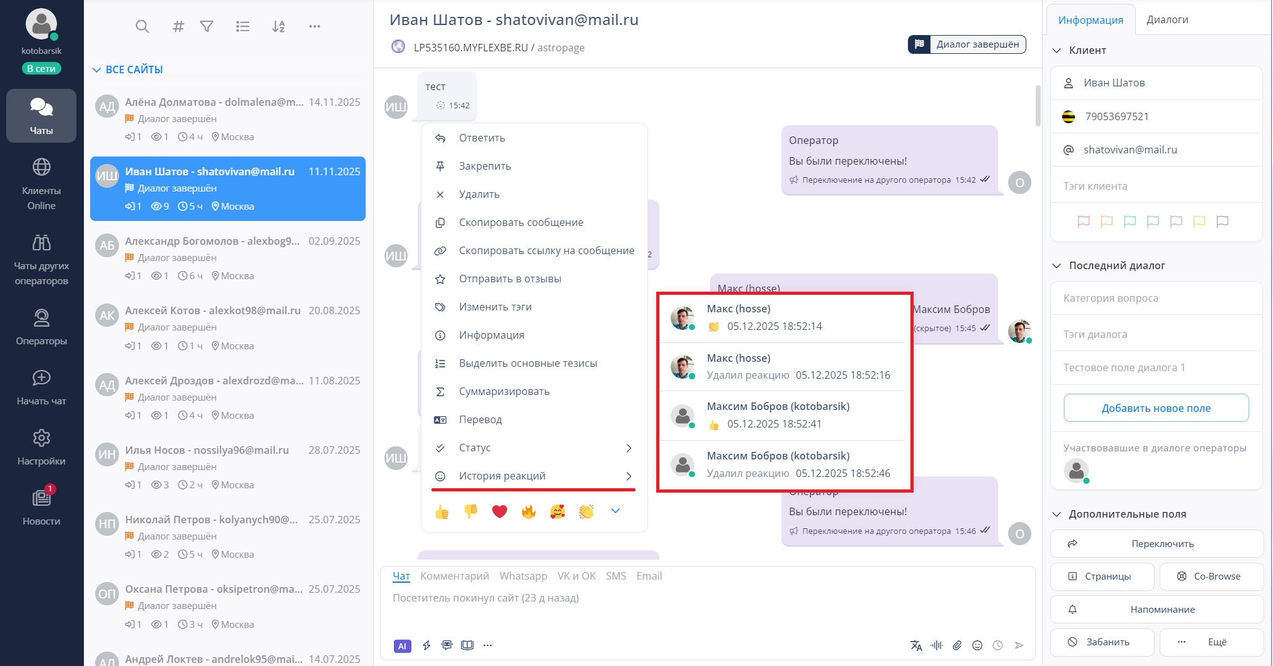The height and width of the screenshot is (666, 1273).
Task: Click the Забанить button
Action: pyautogui.click(x=1102, y=642)
